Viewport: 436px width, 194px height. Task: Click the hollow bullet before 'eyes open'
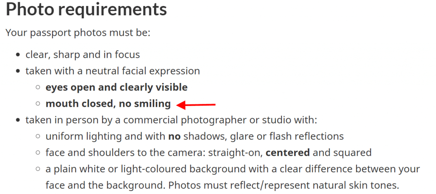[38, 88]
